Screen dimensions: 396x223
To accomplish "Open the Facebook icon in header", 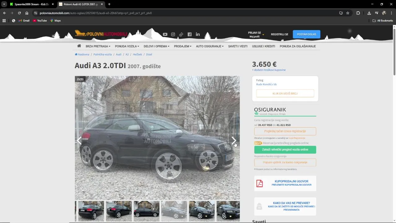I will tap(189, 34).
